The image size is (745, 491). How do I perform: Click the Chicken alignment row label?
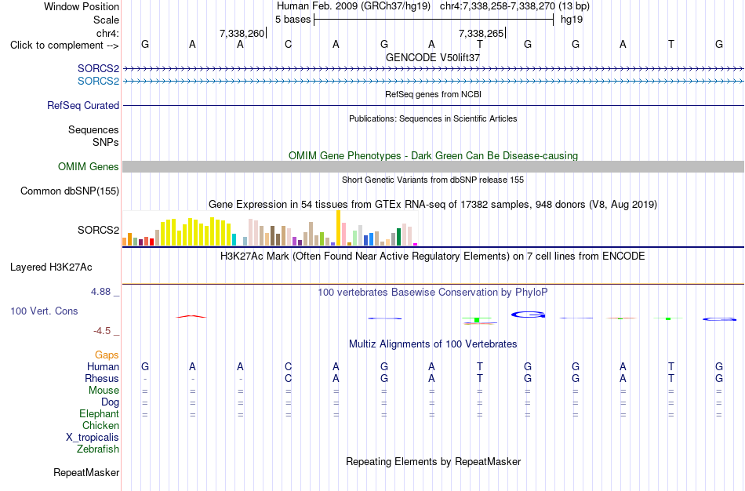(100, 426)
